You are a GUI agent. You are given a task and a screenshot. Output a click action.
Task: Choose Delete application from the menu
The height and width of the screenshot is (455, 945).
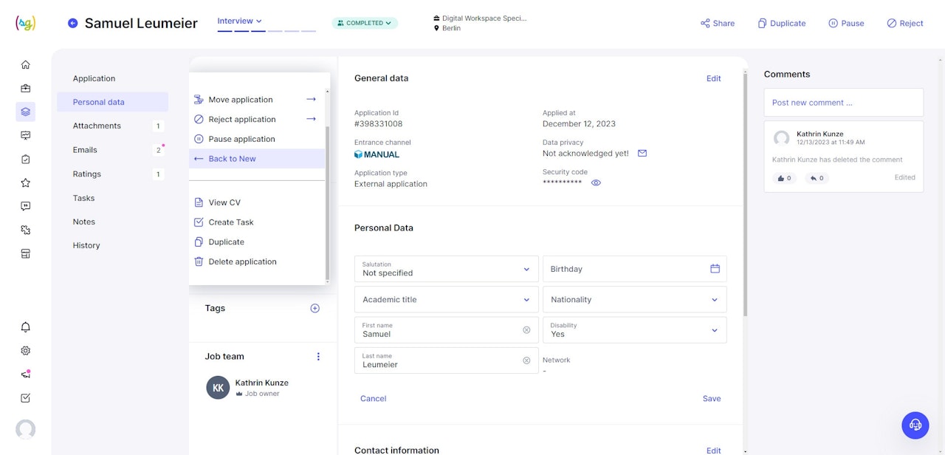(242, 261)
